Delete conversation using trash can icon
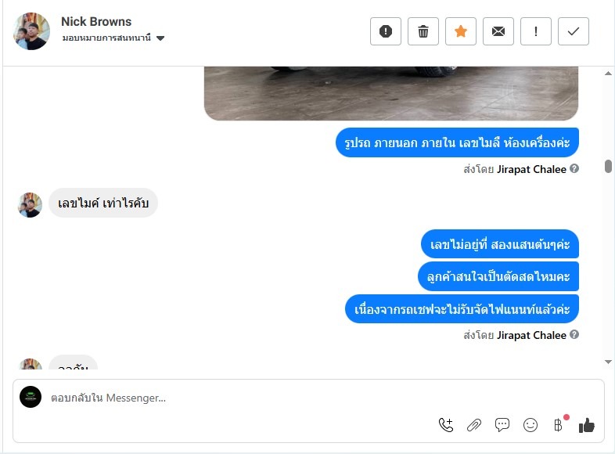This screenshot has width=615, height=454. [x=423, y=31]
